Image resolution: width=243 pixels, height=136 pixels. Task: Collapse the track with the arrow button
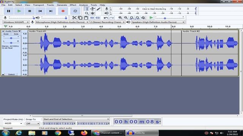[x=3, y=74]
